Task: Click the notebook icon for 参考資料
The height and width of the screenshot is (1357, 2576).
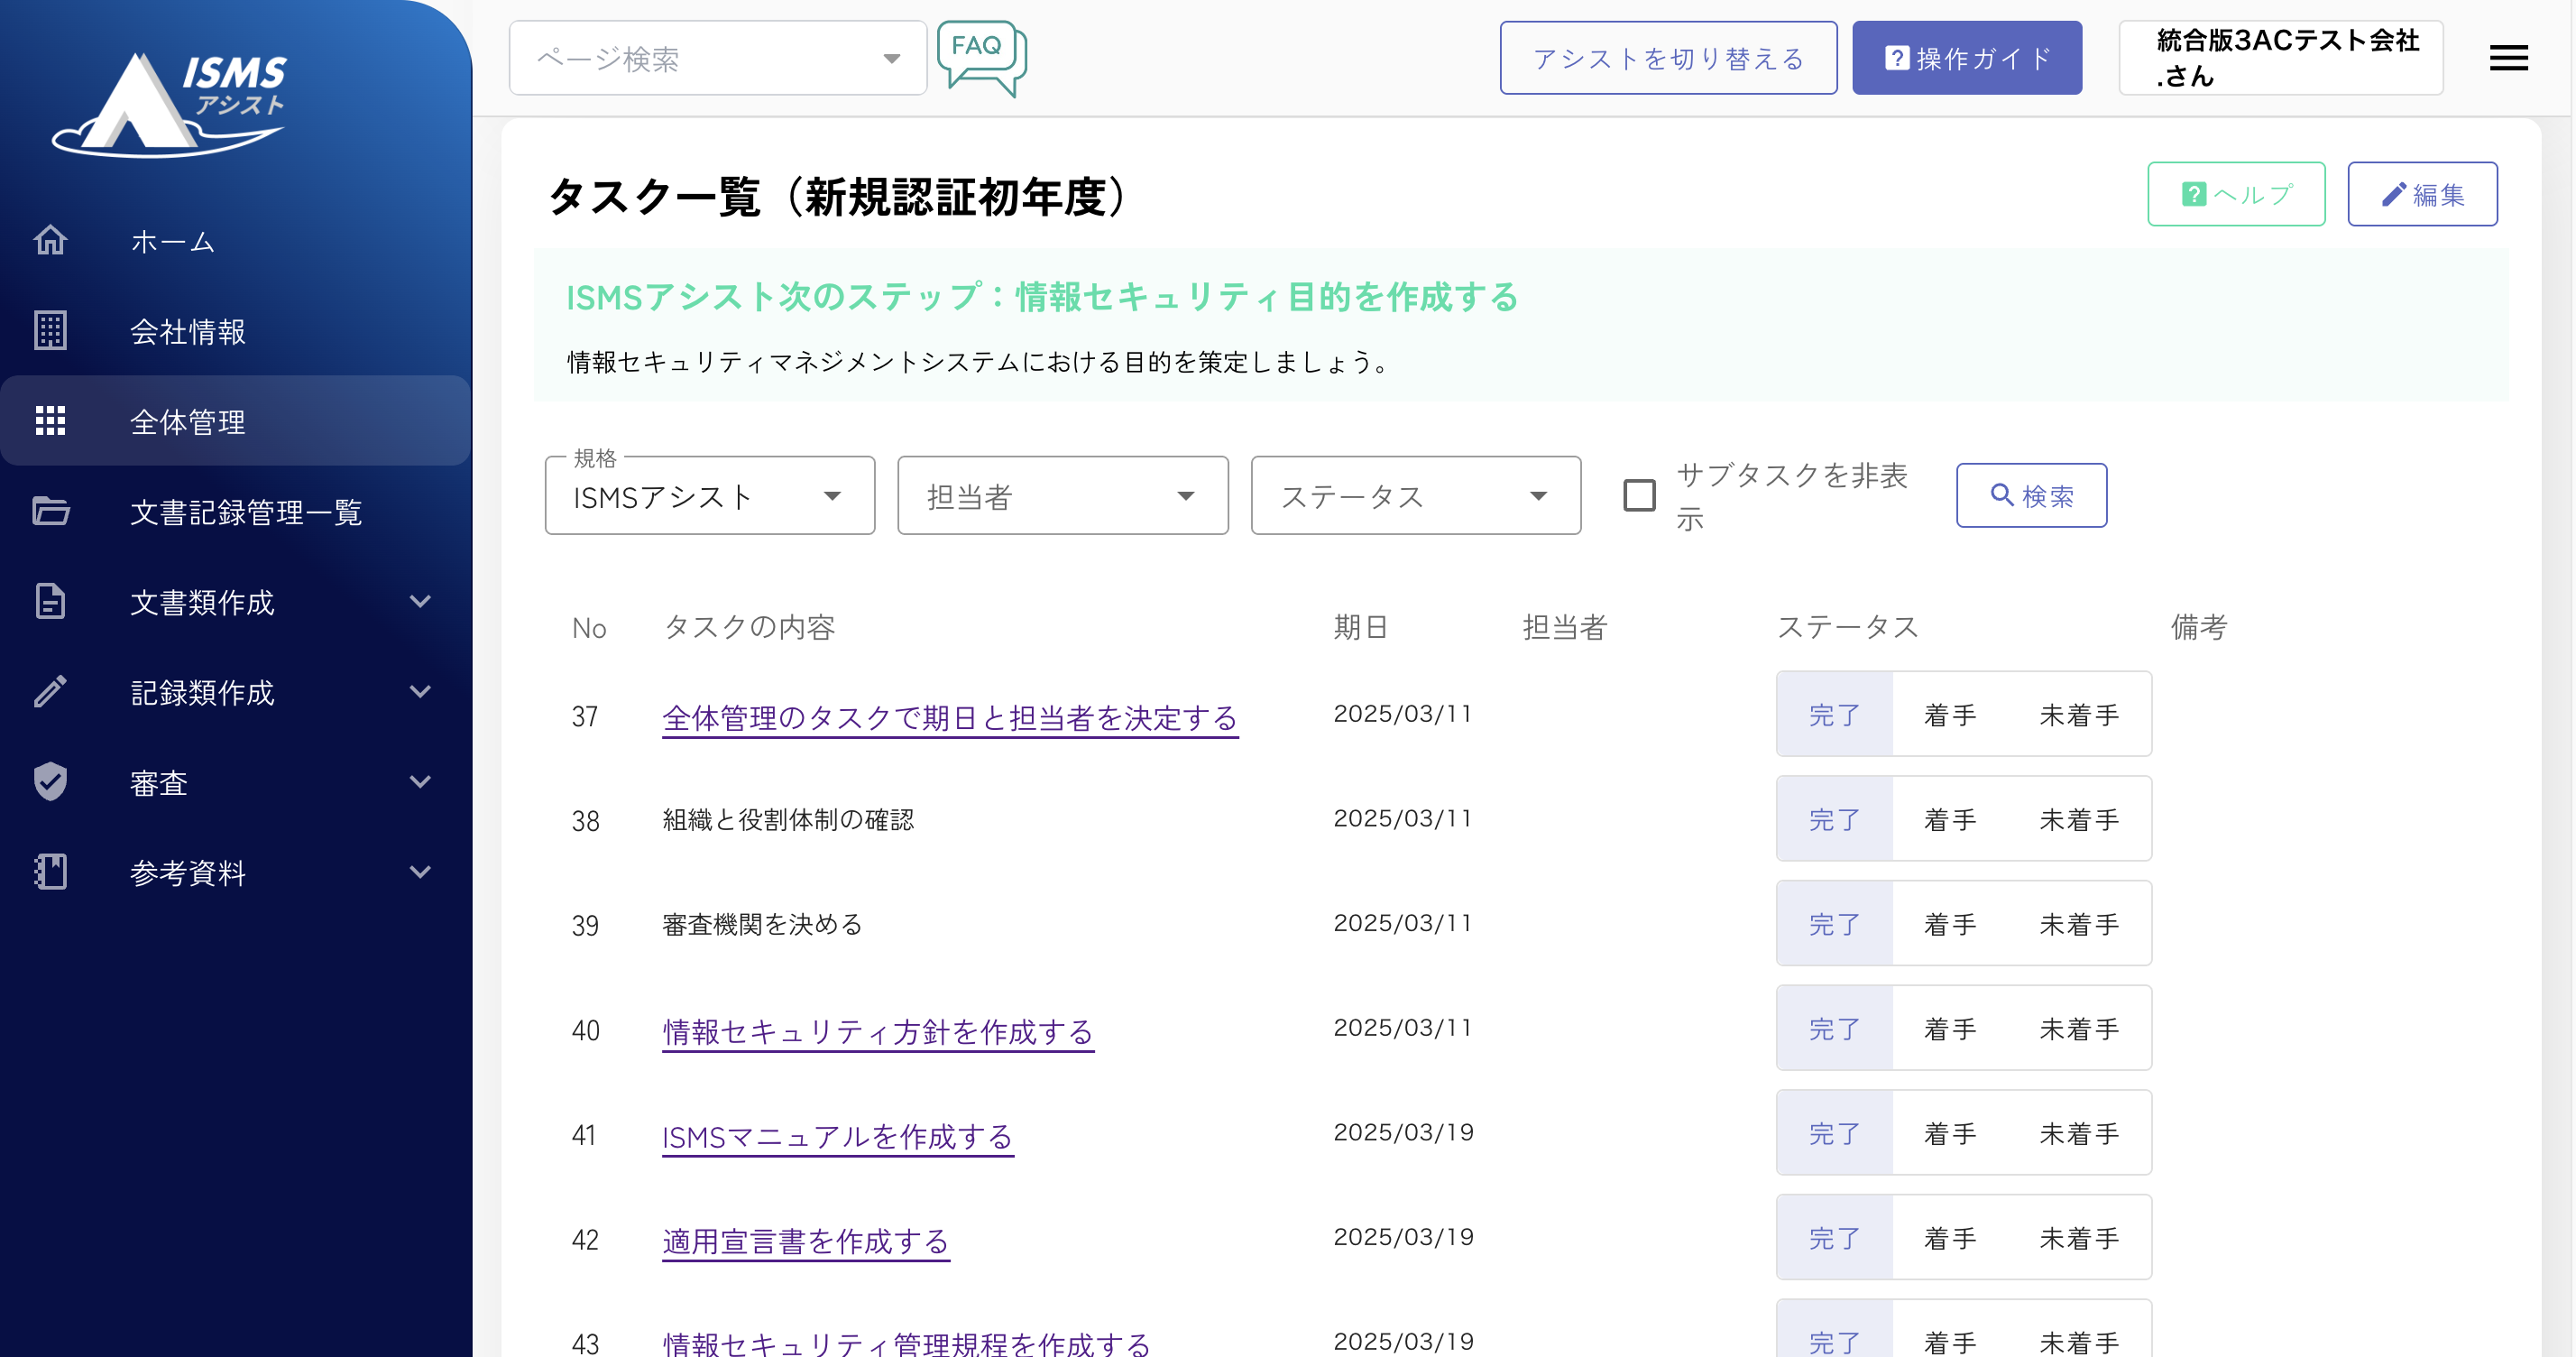Action: pos(50,872)
